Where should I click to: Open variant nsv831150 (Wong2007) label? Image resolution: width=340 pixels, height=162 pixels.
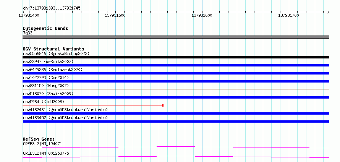(x=46, y=86)
